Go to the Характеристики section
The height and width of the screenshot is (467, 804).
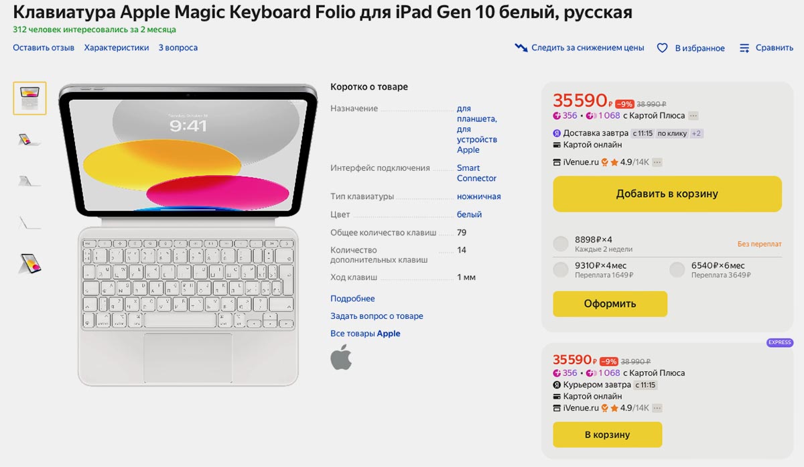tap(117, 48)
